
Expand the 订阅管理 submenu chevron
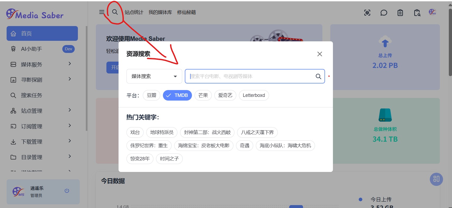click(x=70, y=126)
